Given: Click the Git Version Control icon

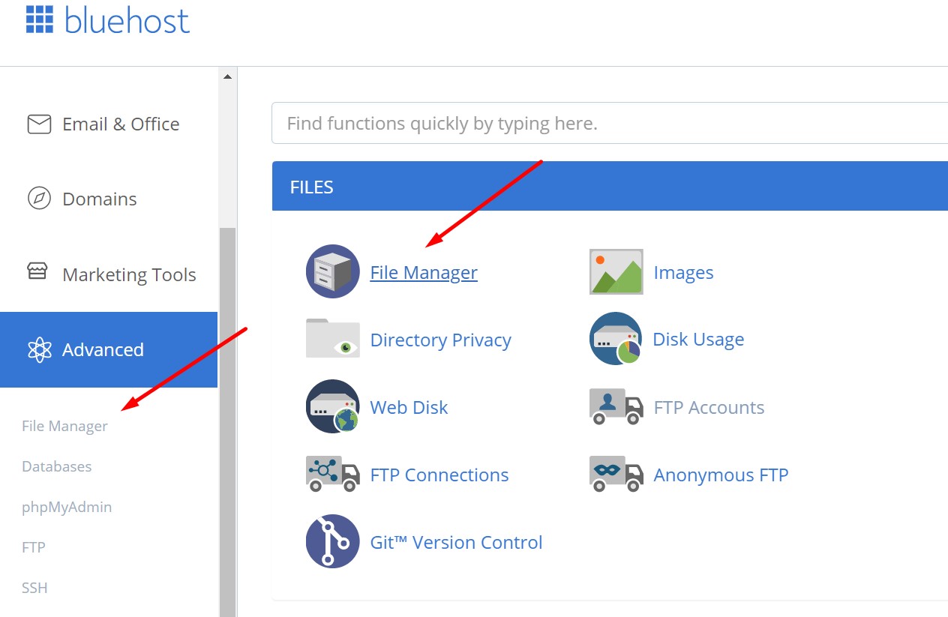Looking at the screenshot, I should point(333,541).
